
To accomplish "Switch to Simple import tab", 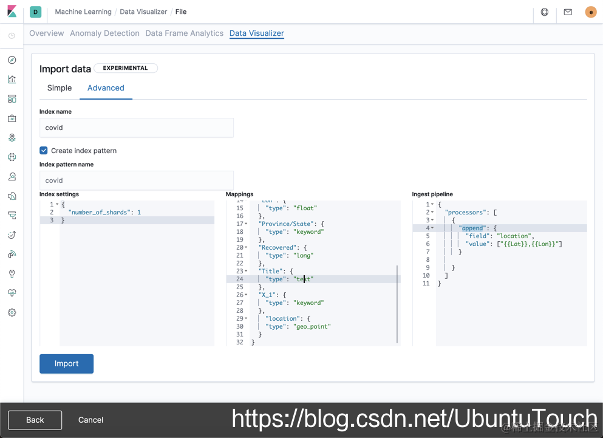I will (60, 87).
